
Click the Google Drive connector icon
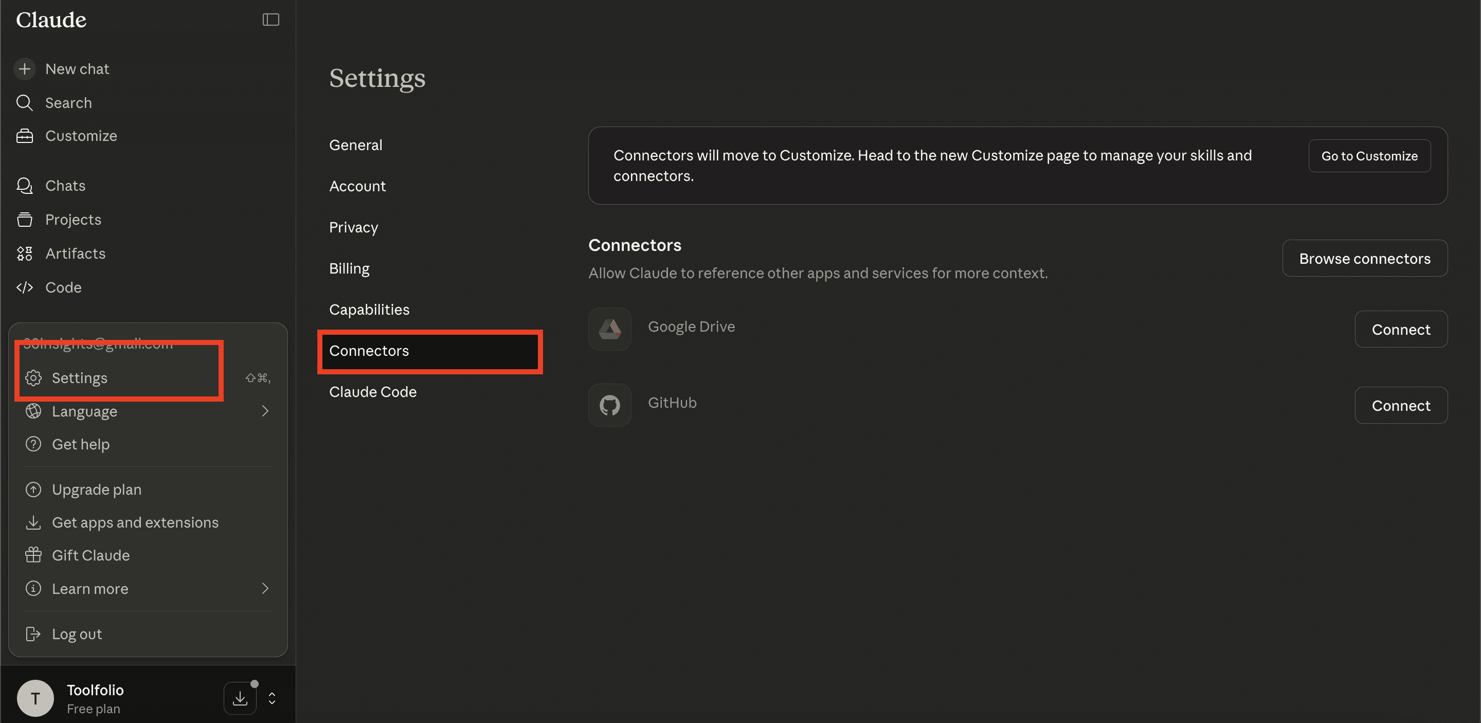click(x=609, y=329)
